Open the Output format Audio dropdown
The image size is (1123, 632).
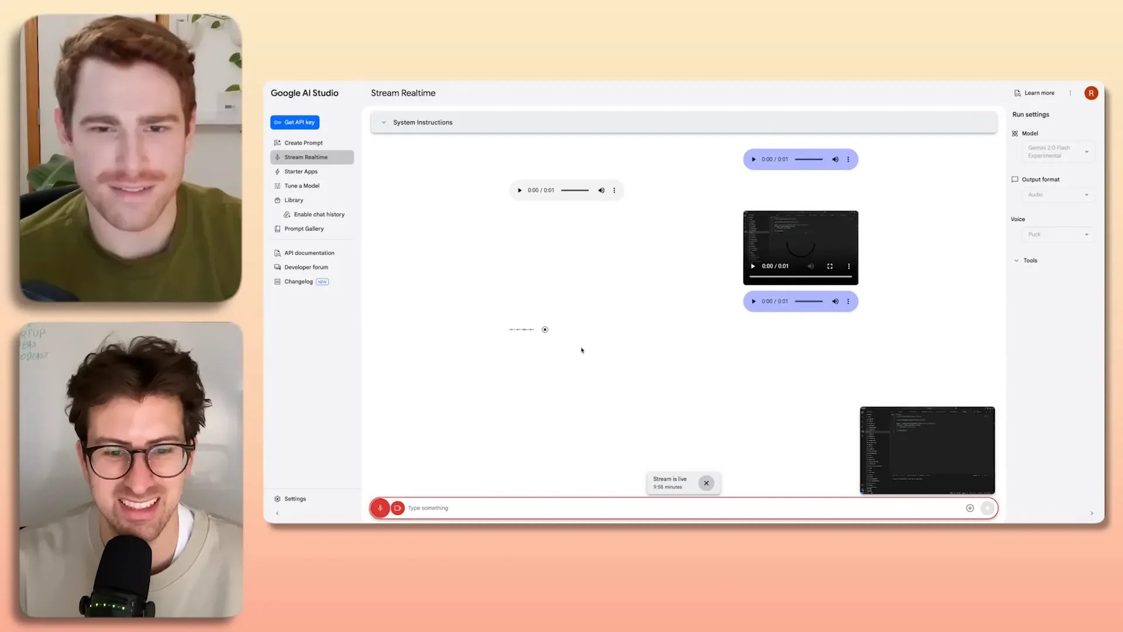[1057, 195]
